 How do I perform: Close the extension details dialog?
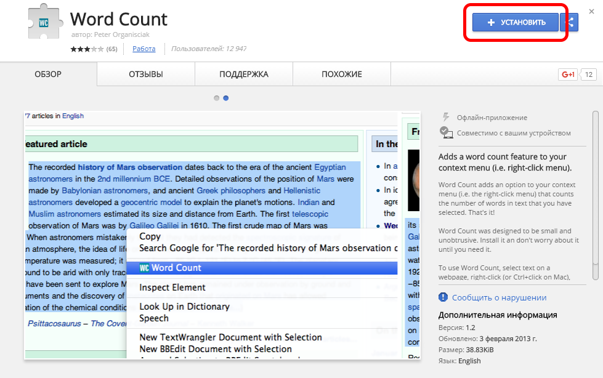point(591,12)
